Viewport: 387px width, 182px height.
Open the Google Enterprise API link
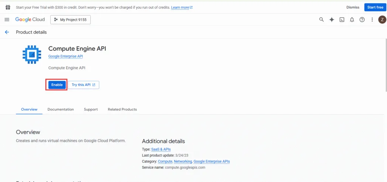point(65,56)
